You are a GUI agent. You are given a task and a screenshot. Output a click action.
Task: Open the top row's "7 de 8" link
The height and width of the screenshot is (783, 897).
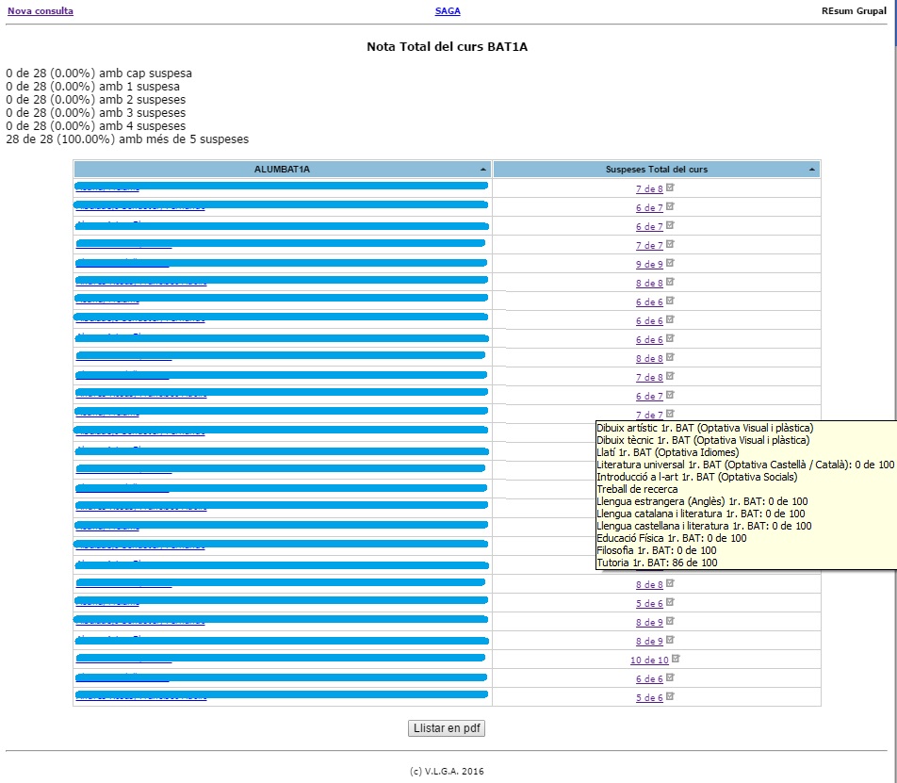tap(649, 188)
